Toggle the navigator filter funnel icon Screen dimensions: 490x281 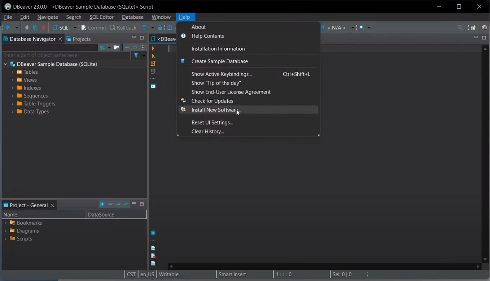[x=136, y=55]
